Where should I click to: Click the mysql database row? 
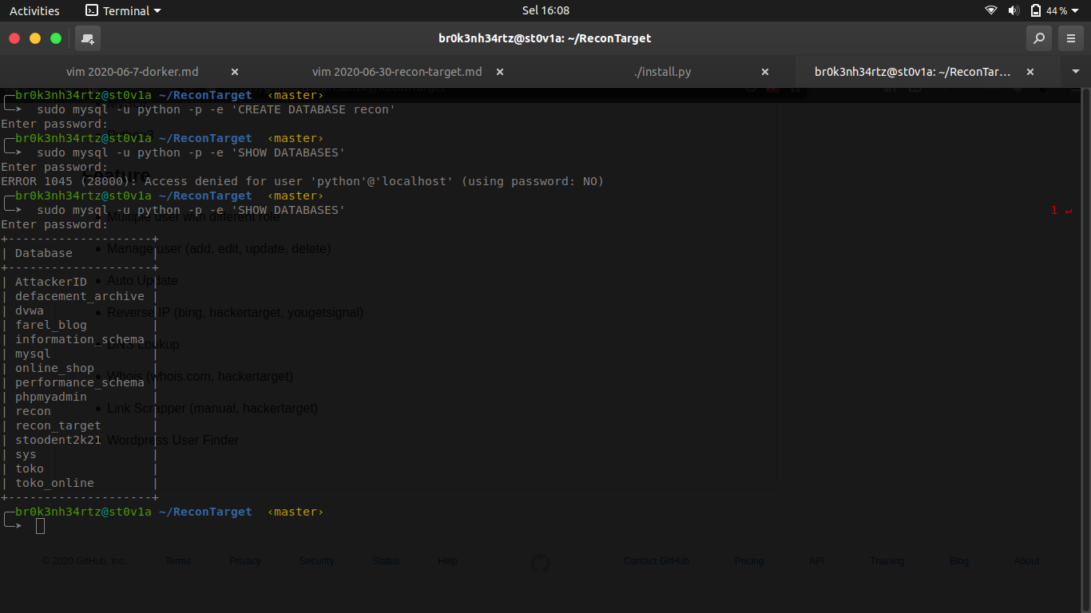pyautogui.click(x=79, y=354)
